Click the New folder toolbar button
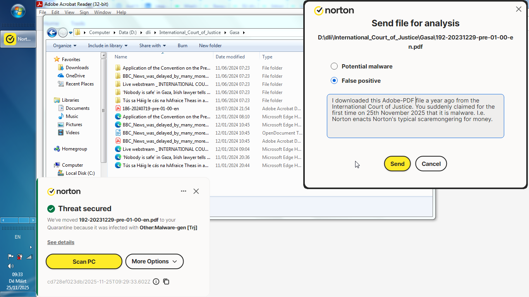 210,46
